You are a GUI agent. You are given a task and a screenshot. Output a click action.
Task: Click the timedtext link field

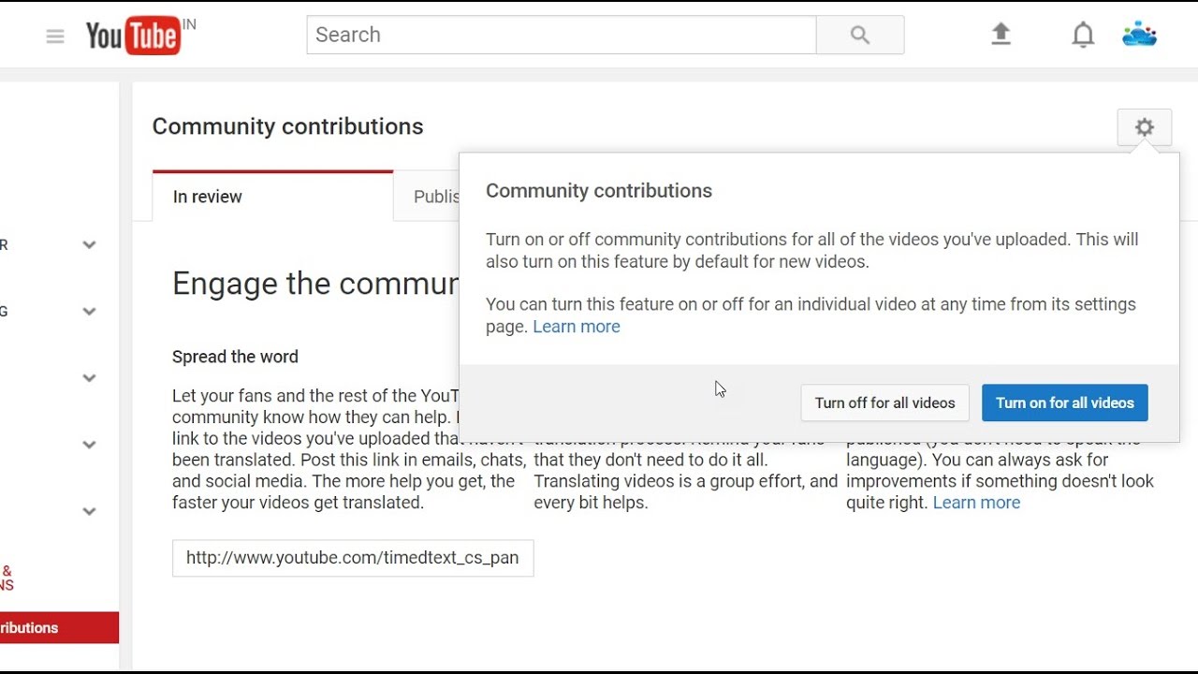tap(353, 558)
